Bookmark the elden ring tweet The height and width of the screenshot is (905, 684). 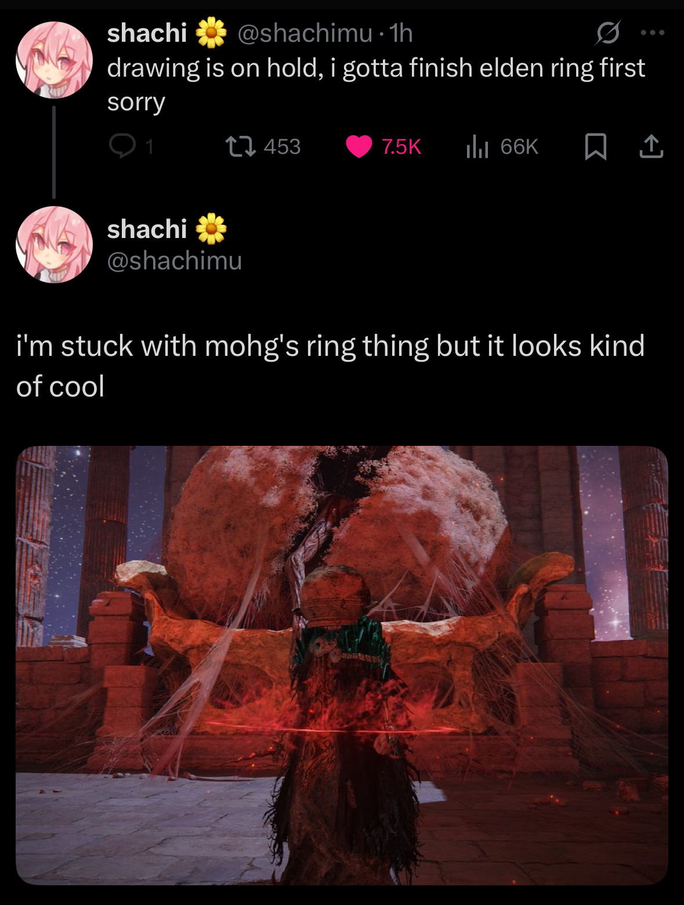pos(596,146)
